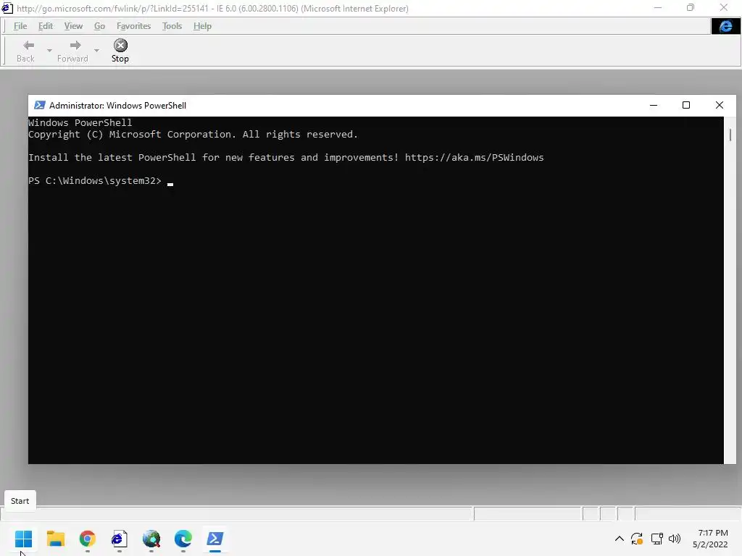The height and width of the screenshot is (556, 742).
Task: Open Google Chrome from the taskbar
Action: 88,539
